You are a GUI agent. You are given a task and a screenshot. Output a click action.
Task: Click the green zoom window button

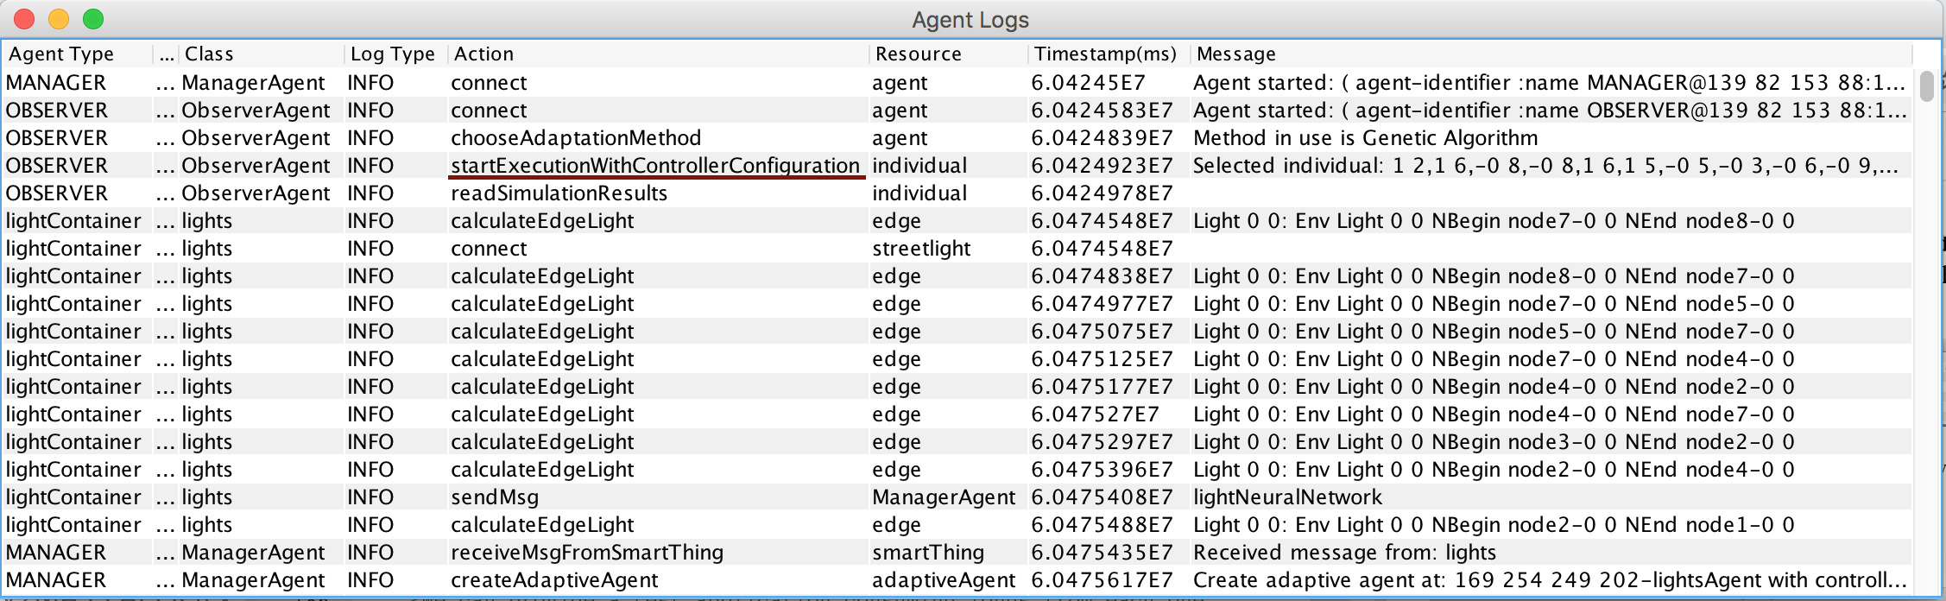point(93,19)
